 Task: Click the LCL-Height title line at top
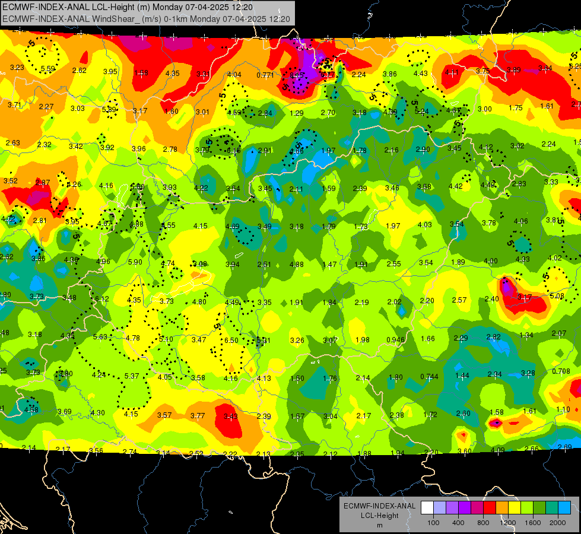tap(128, 7)
